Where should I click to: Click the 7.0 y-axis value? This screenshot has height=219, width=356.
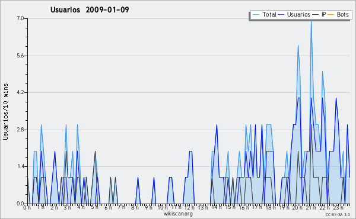click(20, 18)
